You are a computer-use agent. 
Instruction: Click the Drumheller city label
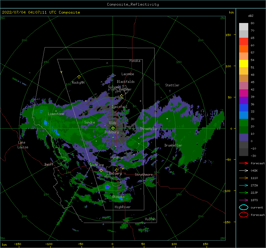pos(173,145)
